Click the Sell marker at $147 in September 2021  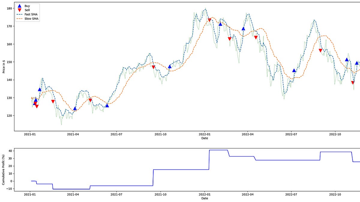click(x=153, y=67)
